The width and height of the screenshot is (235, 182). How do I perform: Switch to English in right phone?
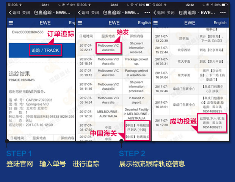pyautogui.click(x=220, y=23)
